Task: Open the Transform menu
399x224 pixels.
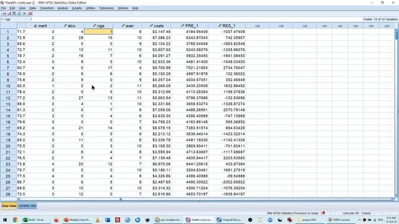Action: point(47,8)
